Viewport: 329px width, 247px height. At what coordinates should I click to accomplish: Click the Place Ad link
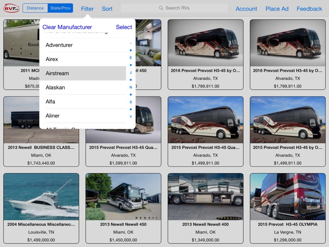pos(277,9)
